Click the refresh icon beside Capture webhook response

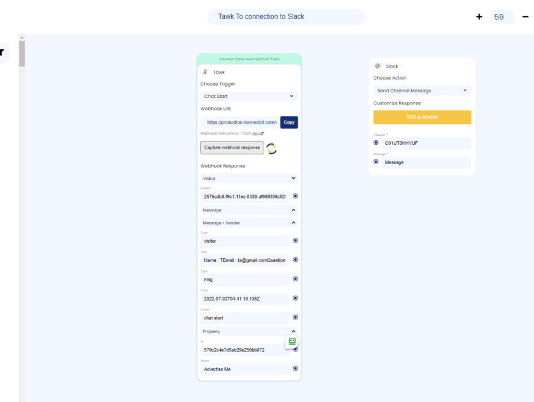tap(271, 148)
